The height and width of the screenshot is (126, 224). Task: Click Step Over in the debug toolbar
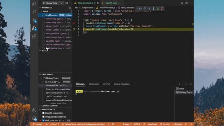pyautogui.click(x=145, y=8)
